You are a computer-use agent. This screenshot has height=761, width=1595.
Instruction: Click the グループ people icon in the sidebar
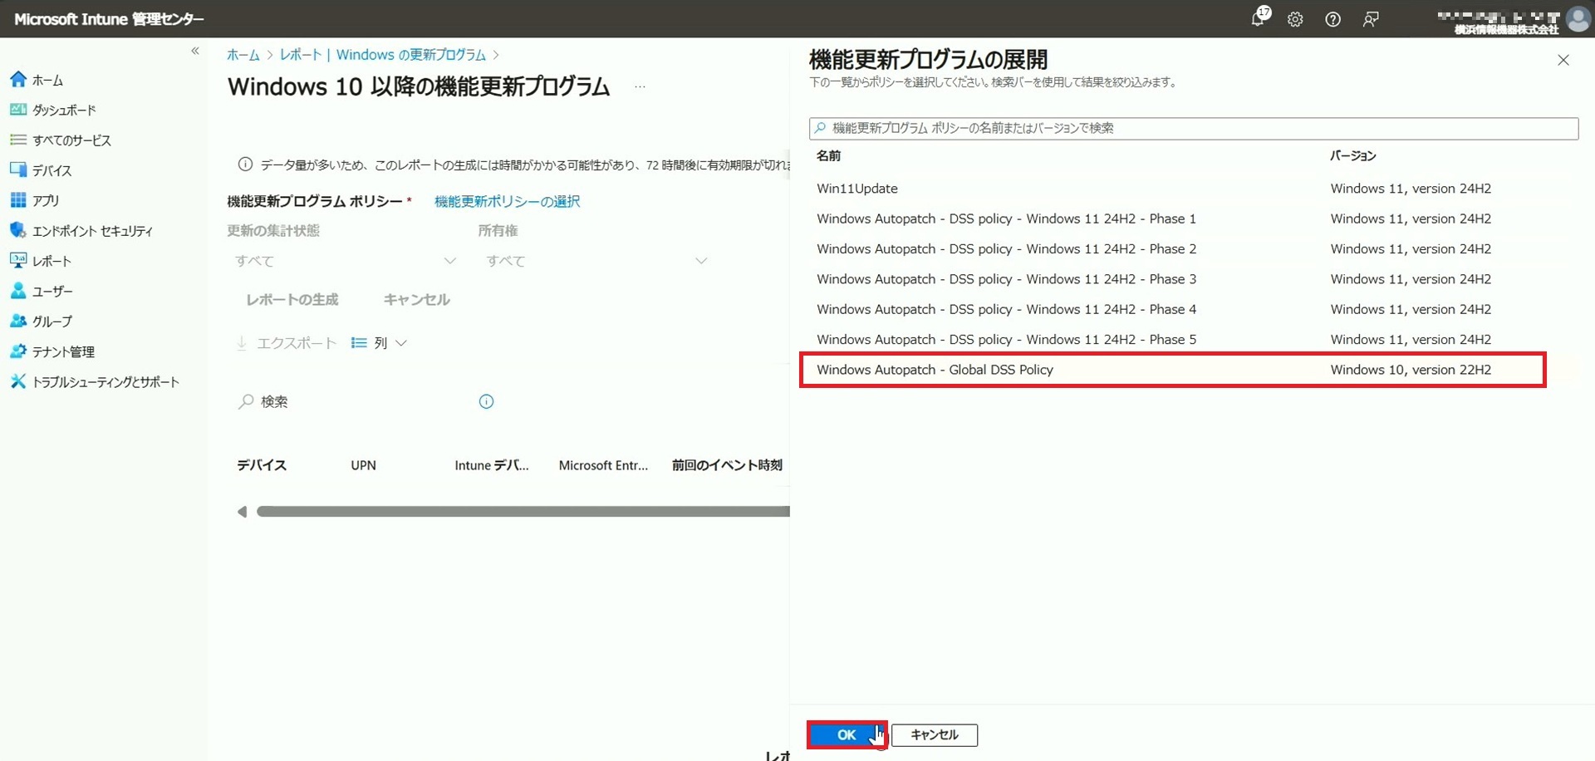[x=18, y=321]
